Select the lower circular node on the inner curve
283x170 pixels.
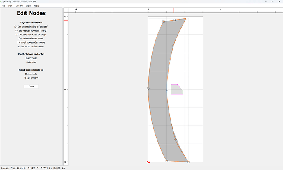176,140
